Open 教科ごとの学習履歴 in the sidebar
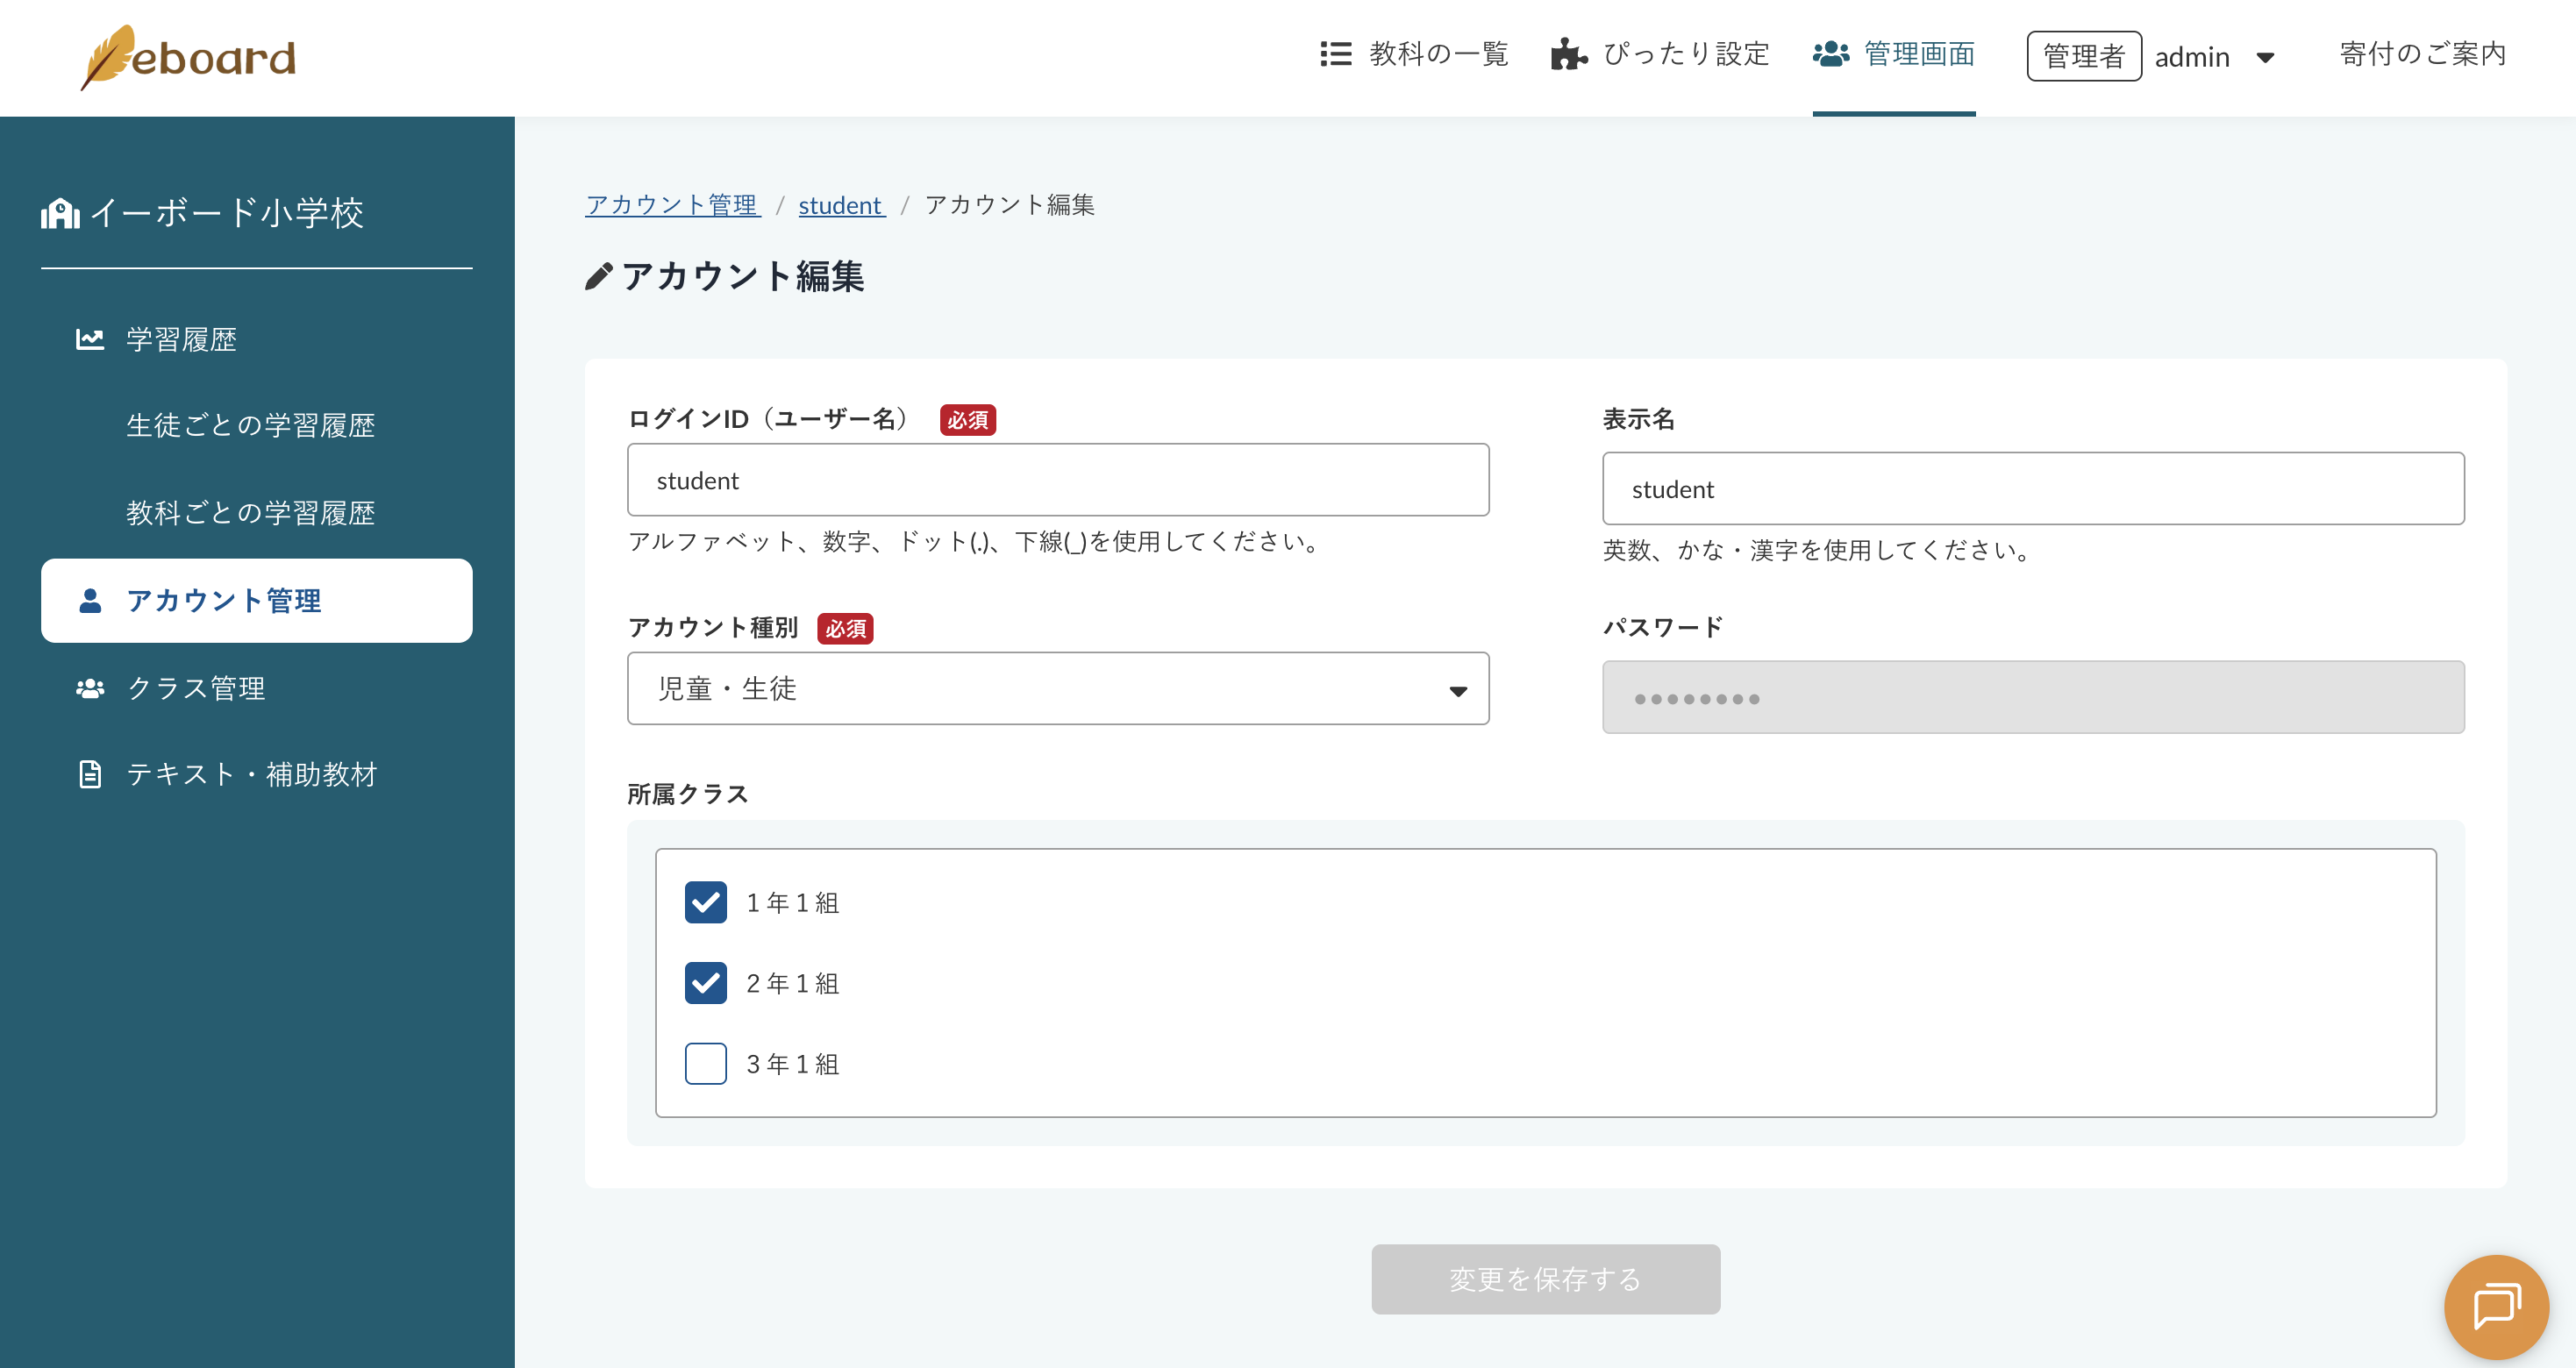Image resolution: width=2576 pixels, height=1368 pixels. click(x=250, y=513)
